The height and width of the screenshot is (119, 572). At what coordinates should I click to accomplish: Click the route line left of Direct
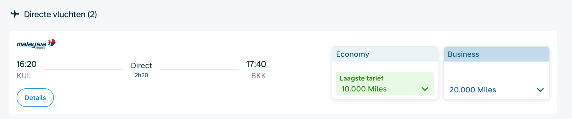(x=84, y=70)
